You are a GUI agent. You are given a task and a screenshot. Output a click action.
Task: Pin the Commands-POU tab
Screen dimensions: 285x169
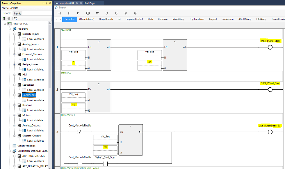pos(77,3)
